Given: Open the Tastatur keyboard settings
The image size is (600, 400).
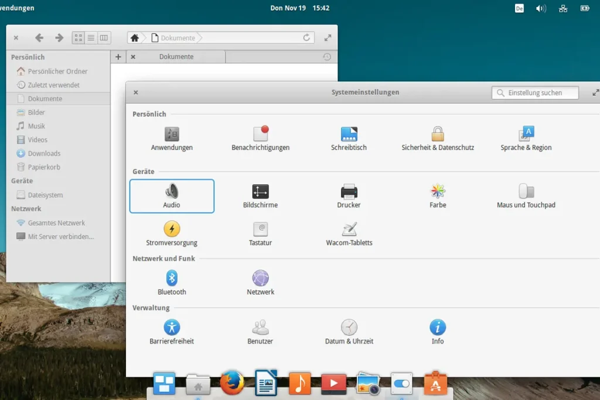Looking at the screenshot, I should 260,233.
